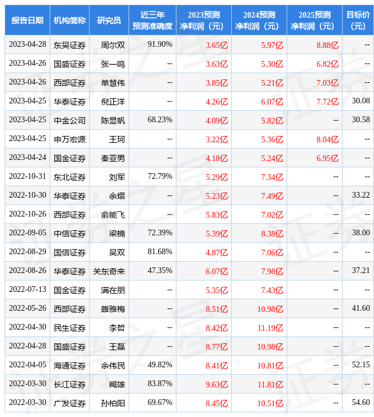
Task: Click the 30.08 target price
Action: 361,101
